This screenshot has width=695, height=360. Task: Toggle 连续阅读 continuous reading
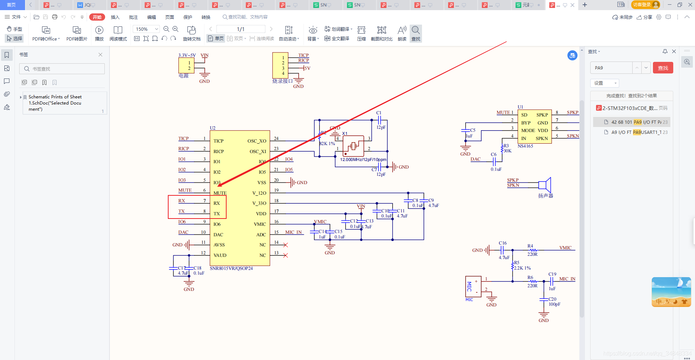(262, 38)
